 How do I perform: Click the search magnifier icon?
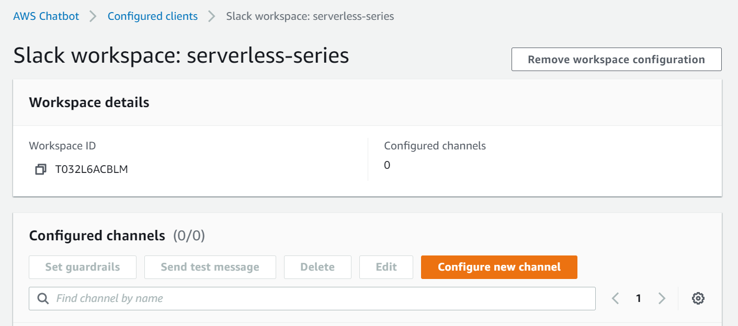43,298
